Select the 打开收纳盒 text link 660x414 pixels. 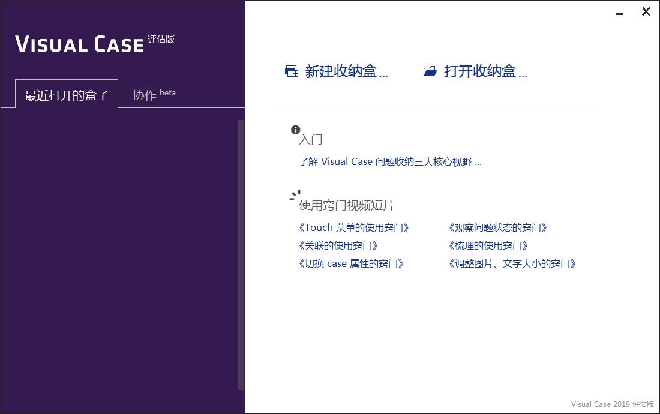pyautogui.click(x=485, y=72)
